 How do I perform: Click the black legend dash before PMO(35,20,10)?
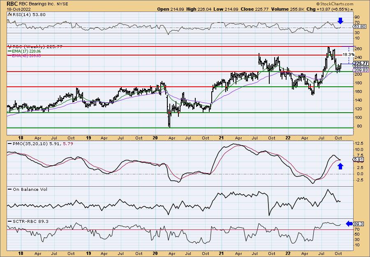point(10,144)
